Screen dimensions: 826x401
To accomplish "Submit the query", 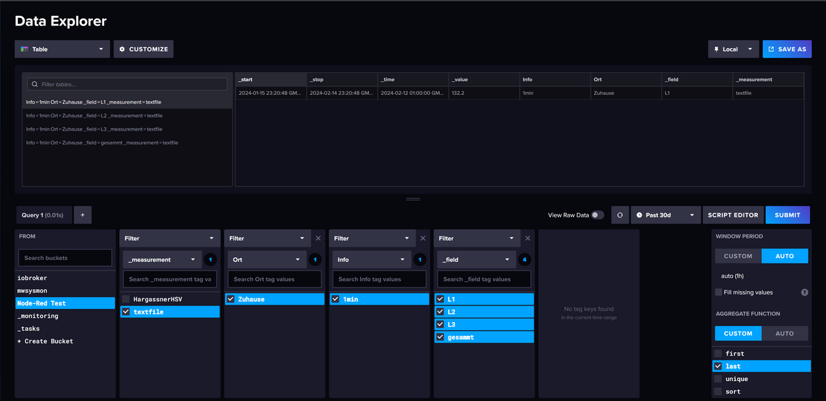I will point(787,215).
